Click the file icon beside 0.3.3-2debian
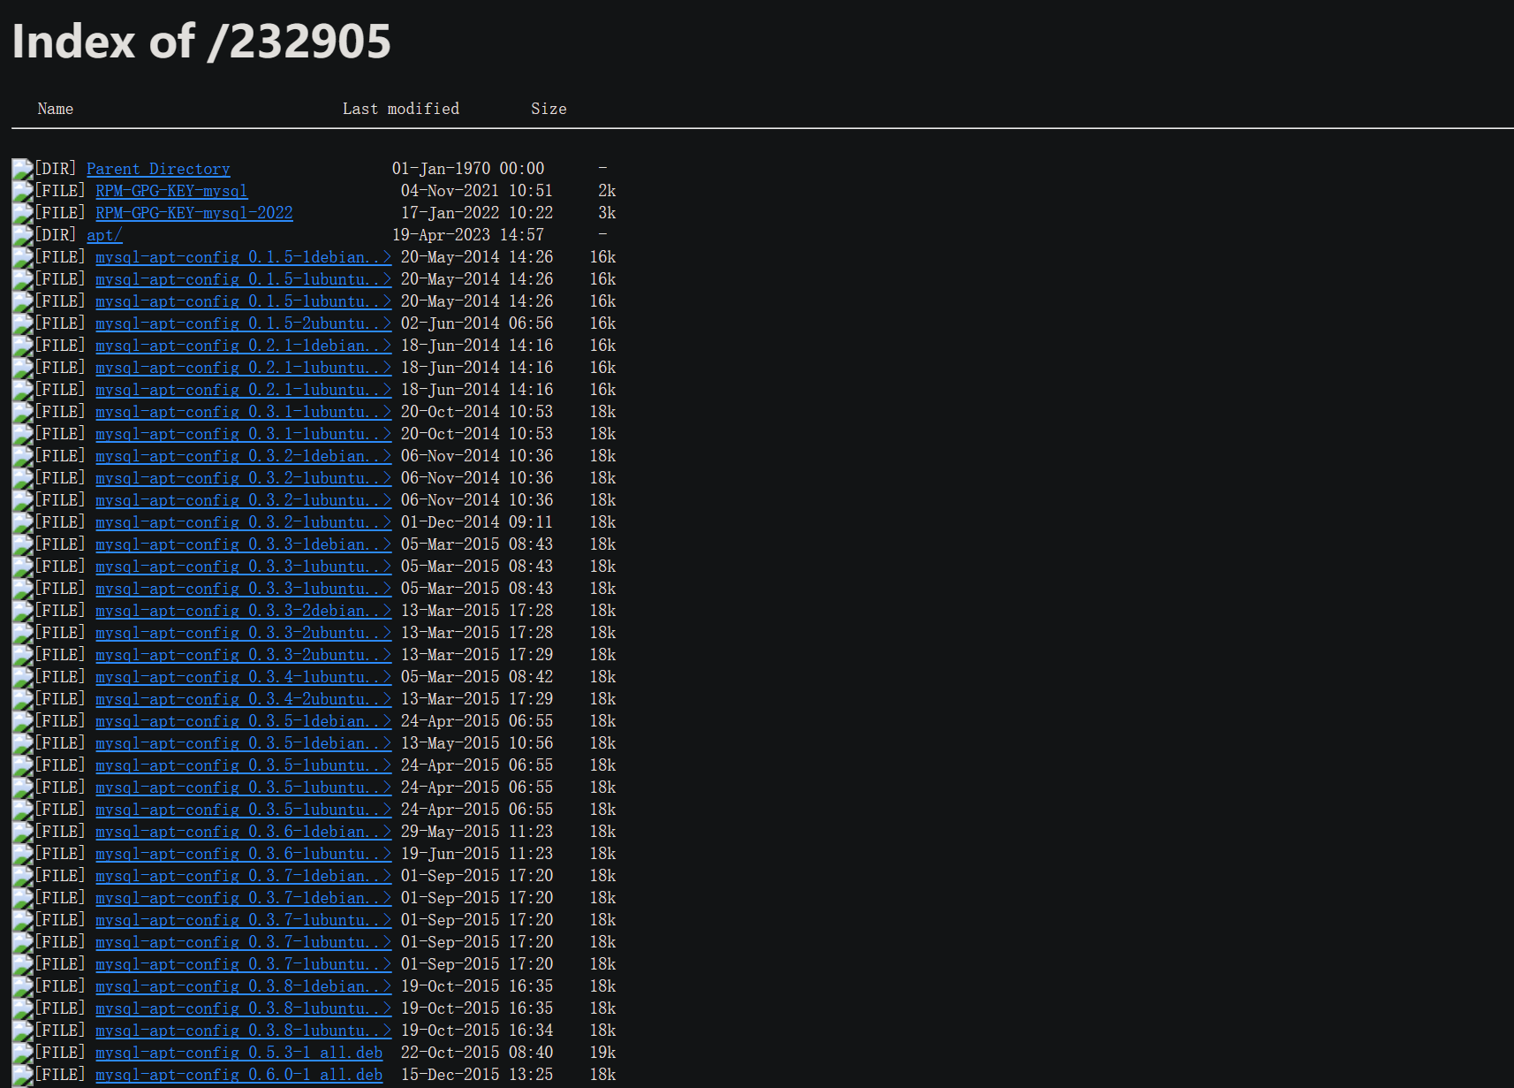 tap(22, 611)
